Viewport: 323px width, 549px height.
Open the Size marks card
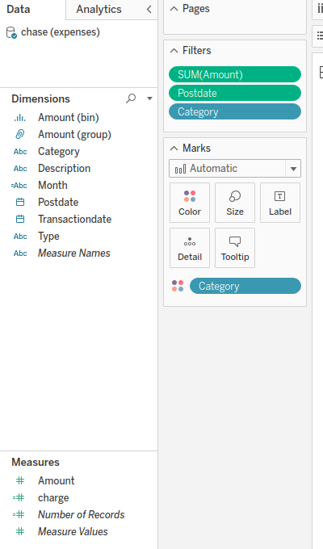(235, 203)
